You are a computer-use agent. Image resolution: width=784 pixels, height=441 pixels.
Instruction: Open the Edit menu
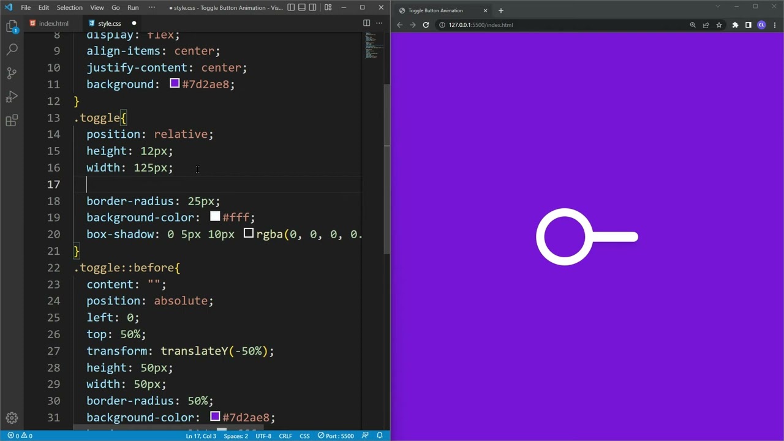pos(43,7)
